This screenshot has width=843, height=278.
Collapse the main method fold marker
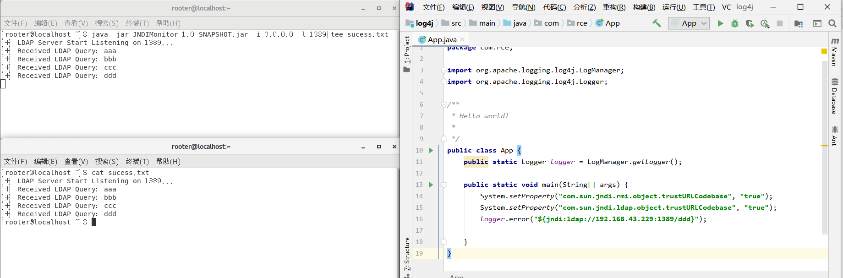443,185
